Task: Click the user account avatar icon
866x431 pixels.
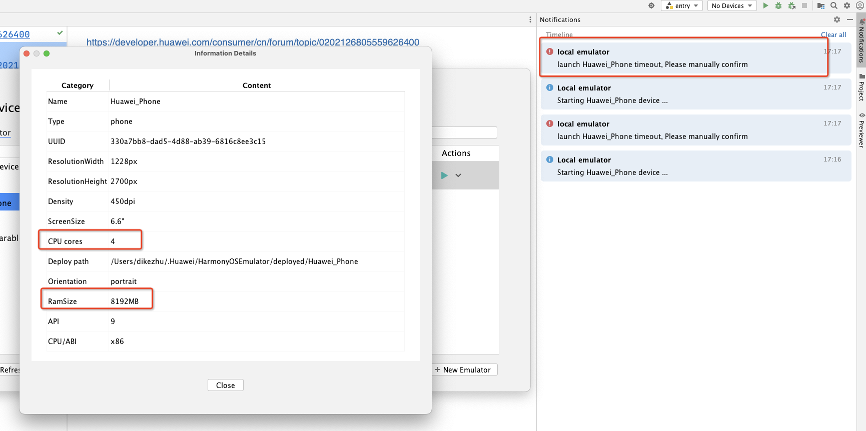Action: (x=860, y=5)
